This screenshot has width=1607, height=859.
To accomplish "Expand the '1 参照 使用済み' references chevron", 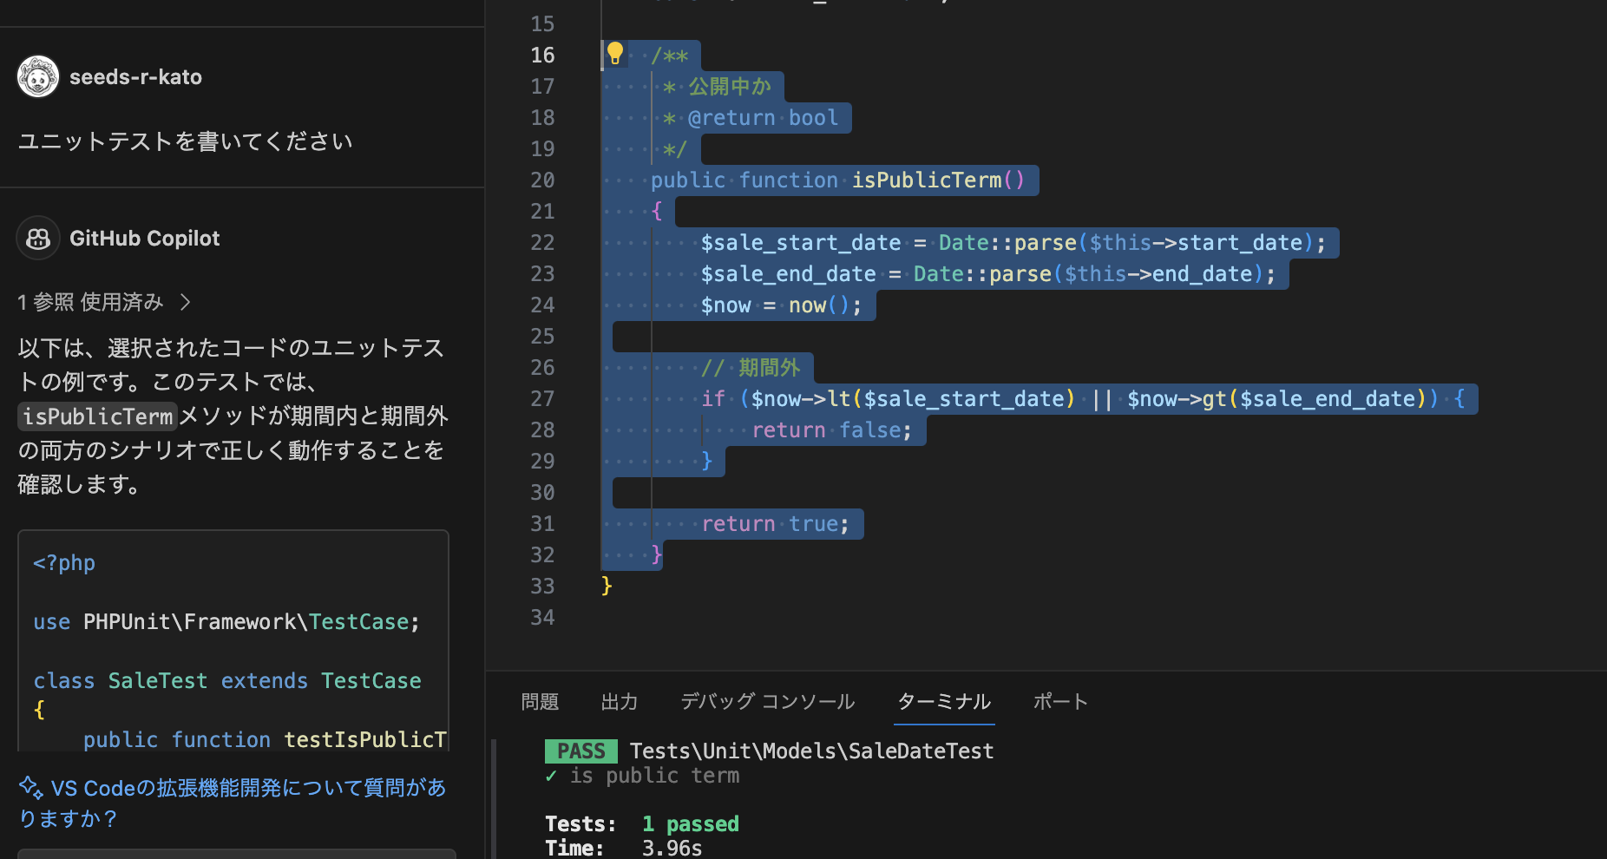I will point(185,302).
